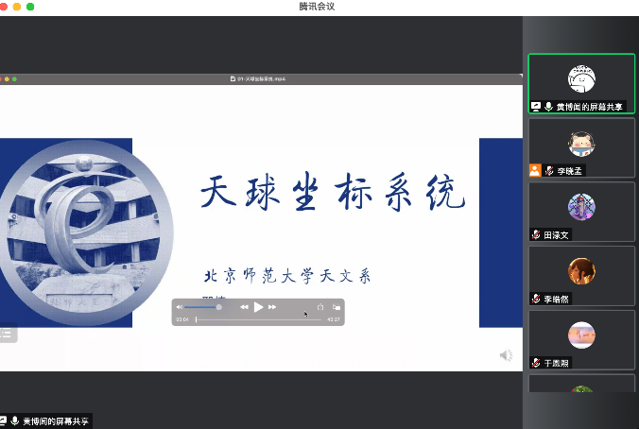Click muted microphone icon beside 于恩熙
This screenshot has width=639, height=429.
click(x=535, y=363)
